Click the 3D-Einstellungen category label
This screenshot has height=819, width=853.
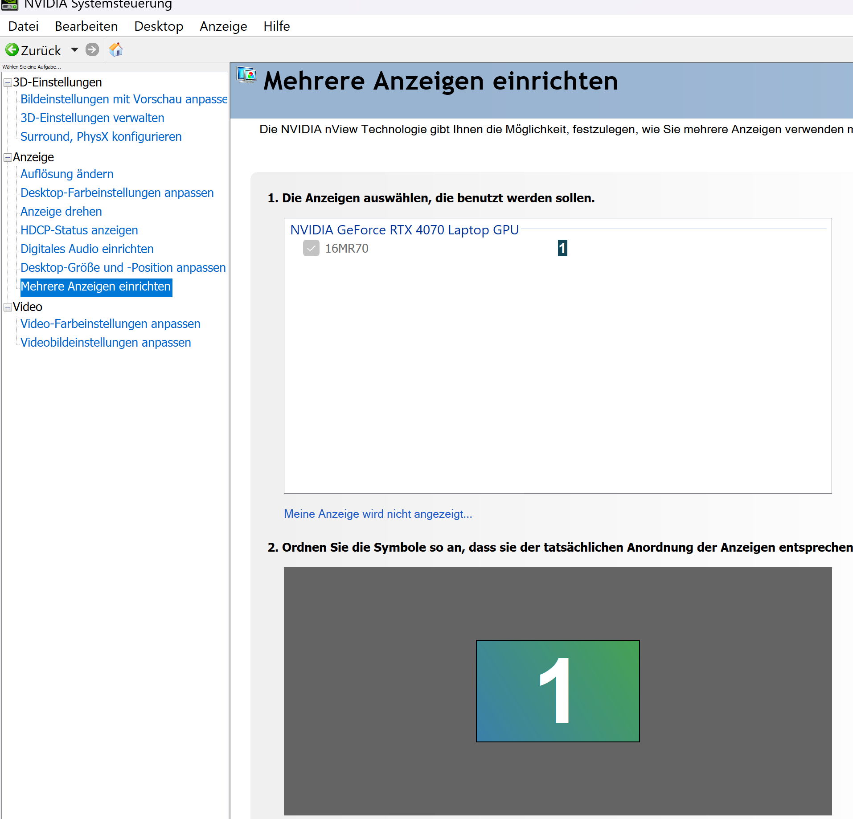tap(57, 82)
